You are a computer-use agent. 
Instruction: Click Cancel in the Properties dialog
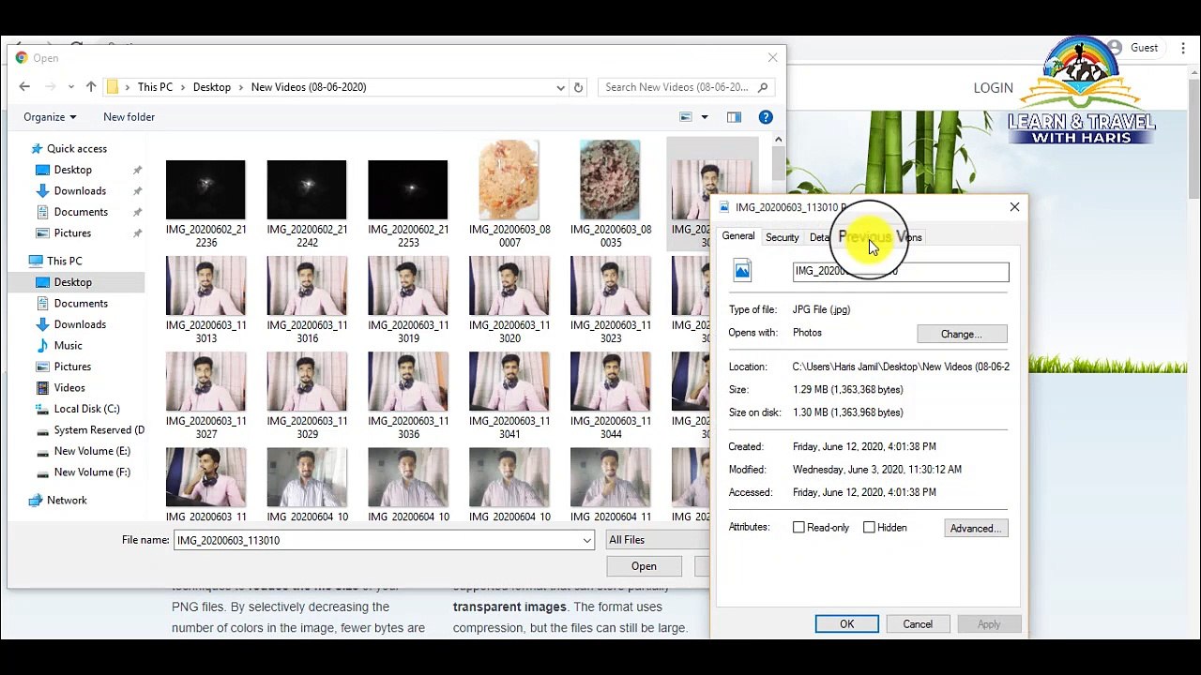[x=918, y=624]
